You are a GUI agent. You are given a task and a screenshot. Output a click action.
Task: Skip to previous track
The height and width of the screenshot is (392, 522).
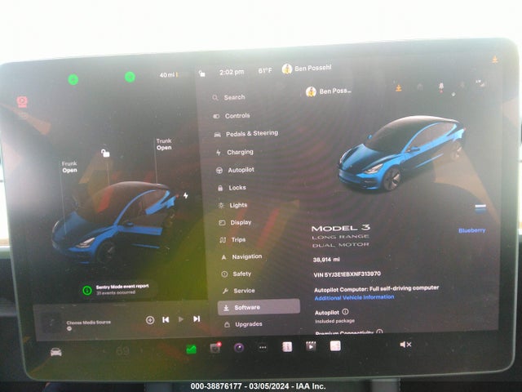point(166,319)
